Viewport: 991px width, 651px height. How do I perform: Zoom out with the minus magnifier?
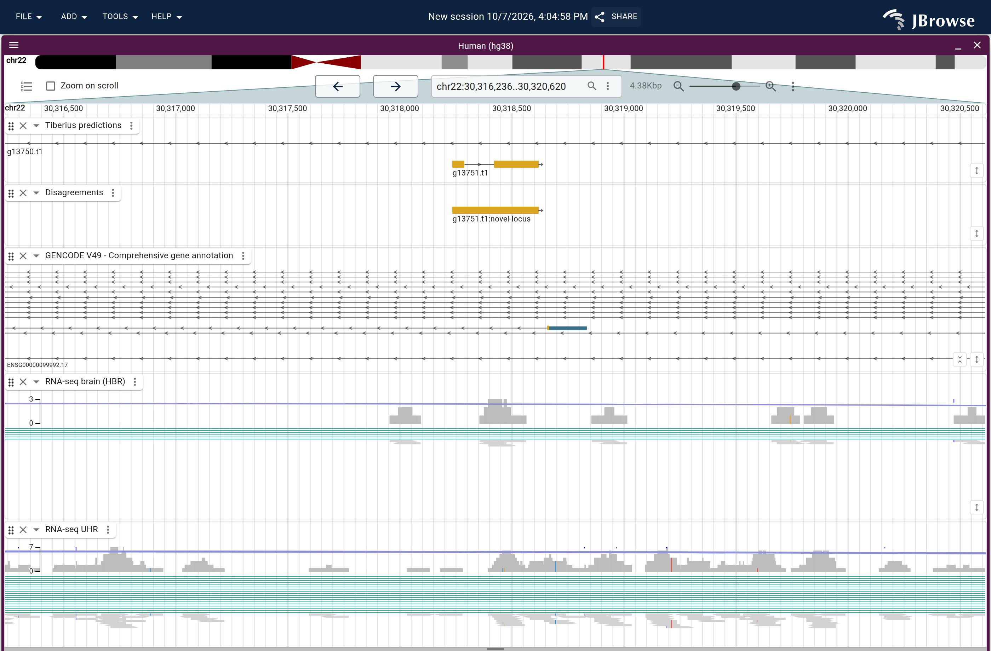click(678, 86)
